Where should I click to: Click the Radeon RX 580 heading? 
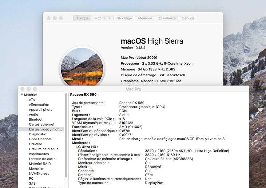pyautogui.click(x=84, y=95)
